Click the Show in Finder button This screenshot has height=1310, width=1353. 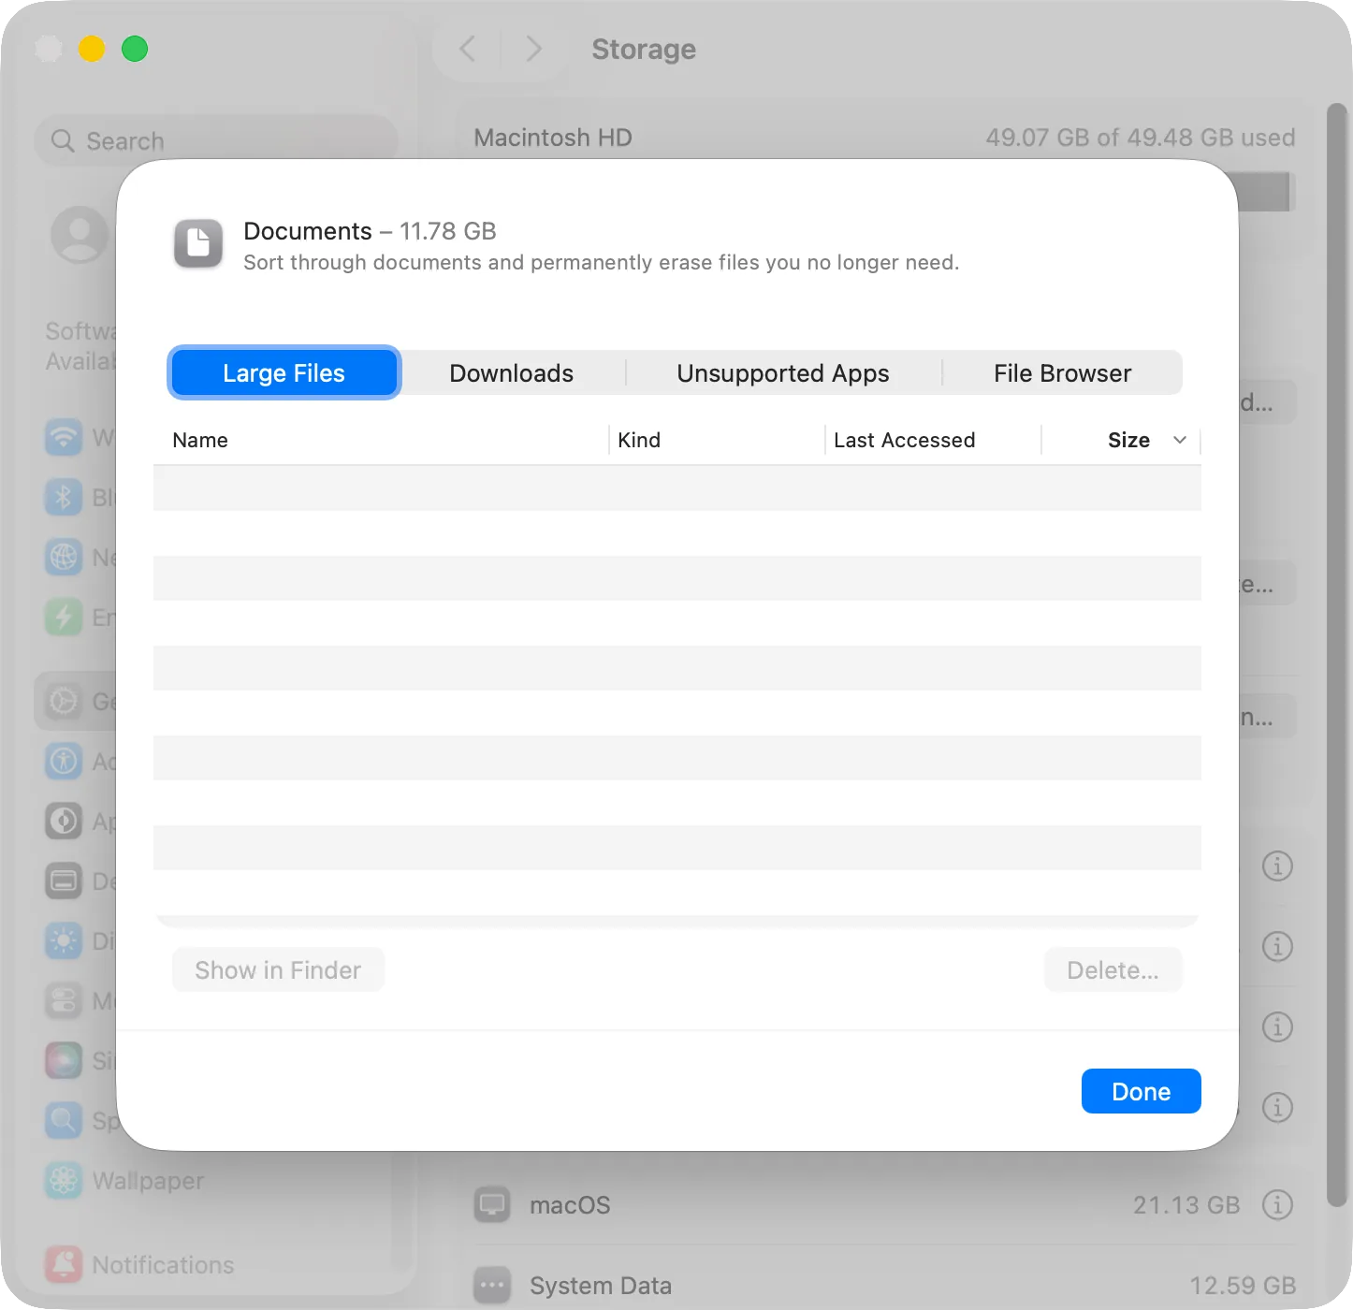[278, 970]
